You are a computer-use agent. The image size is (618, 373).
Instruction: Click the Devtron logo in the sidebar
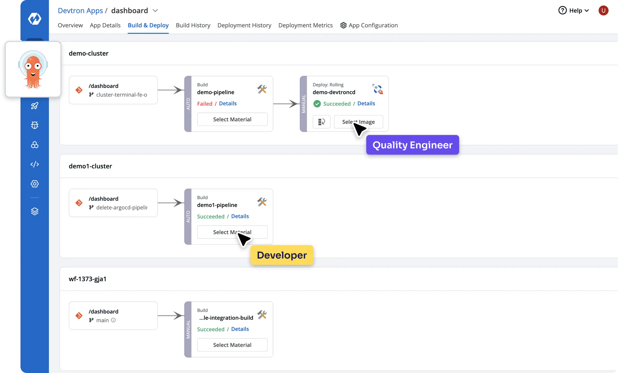34,19
